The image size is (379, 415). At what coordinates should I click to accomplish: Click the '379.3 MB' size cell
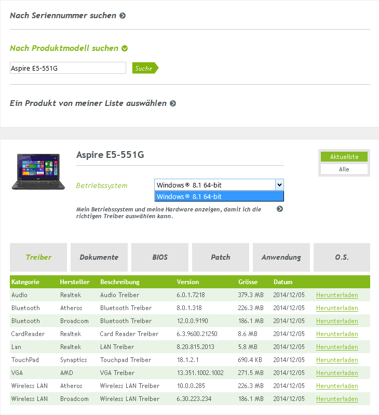251,295
